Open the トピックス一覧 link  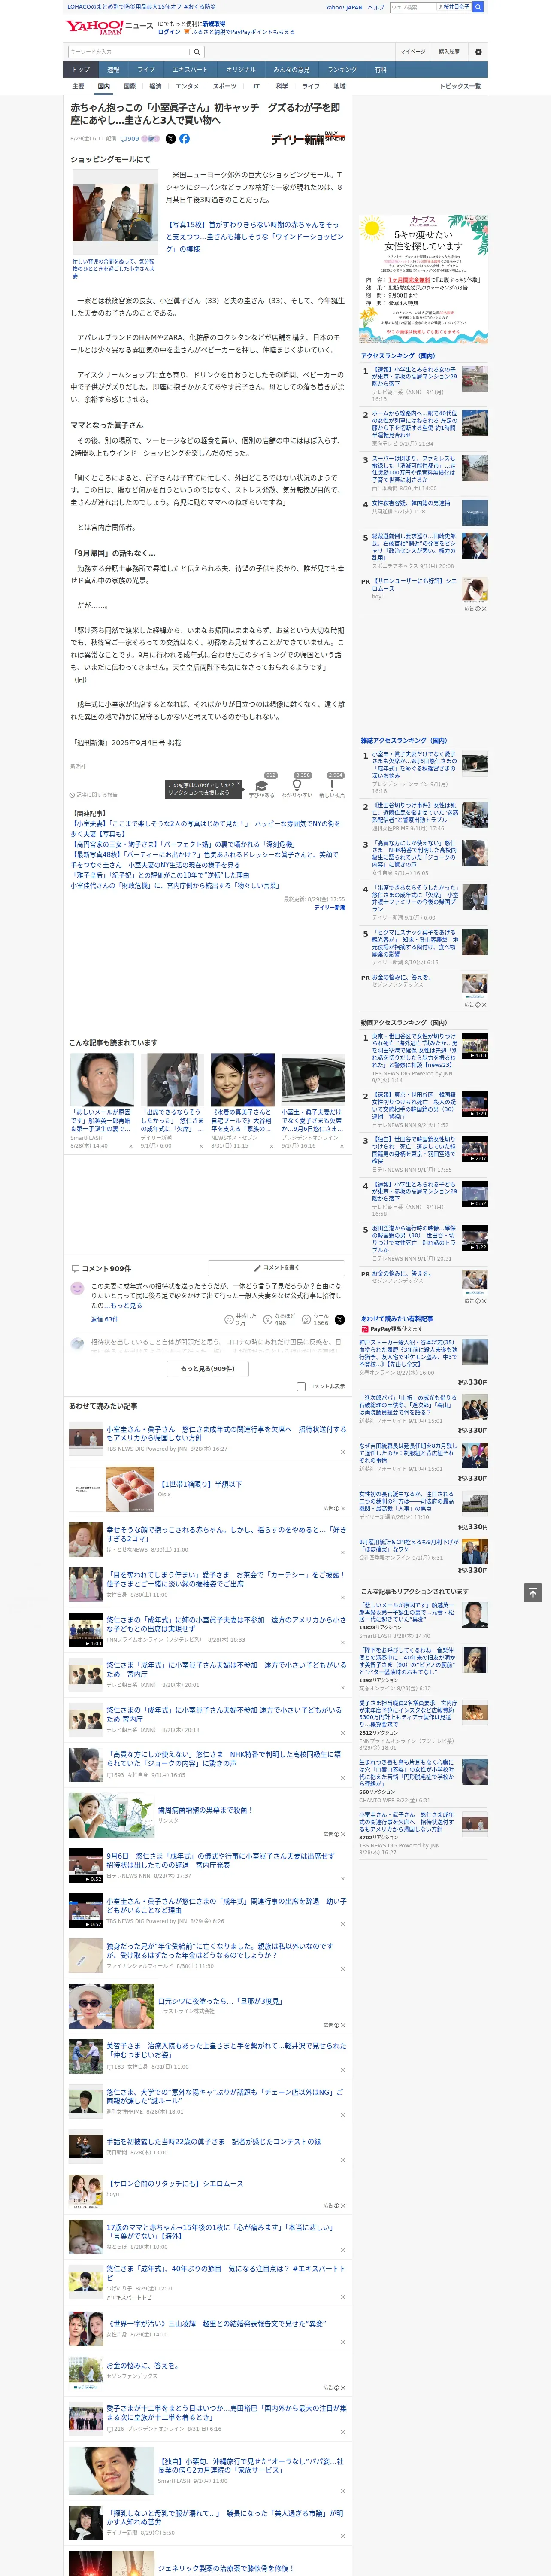(x=460, y=86)
